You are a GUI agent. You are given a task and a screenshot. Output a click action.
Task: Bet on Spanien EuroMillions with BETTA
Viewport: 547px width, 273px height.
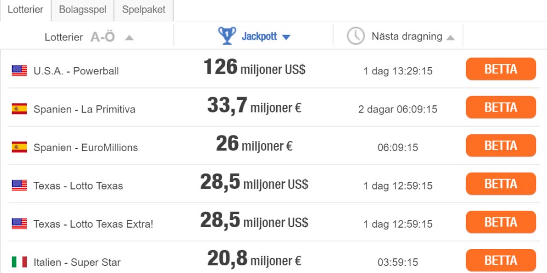click(501, 146)
